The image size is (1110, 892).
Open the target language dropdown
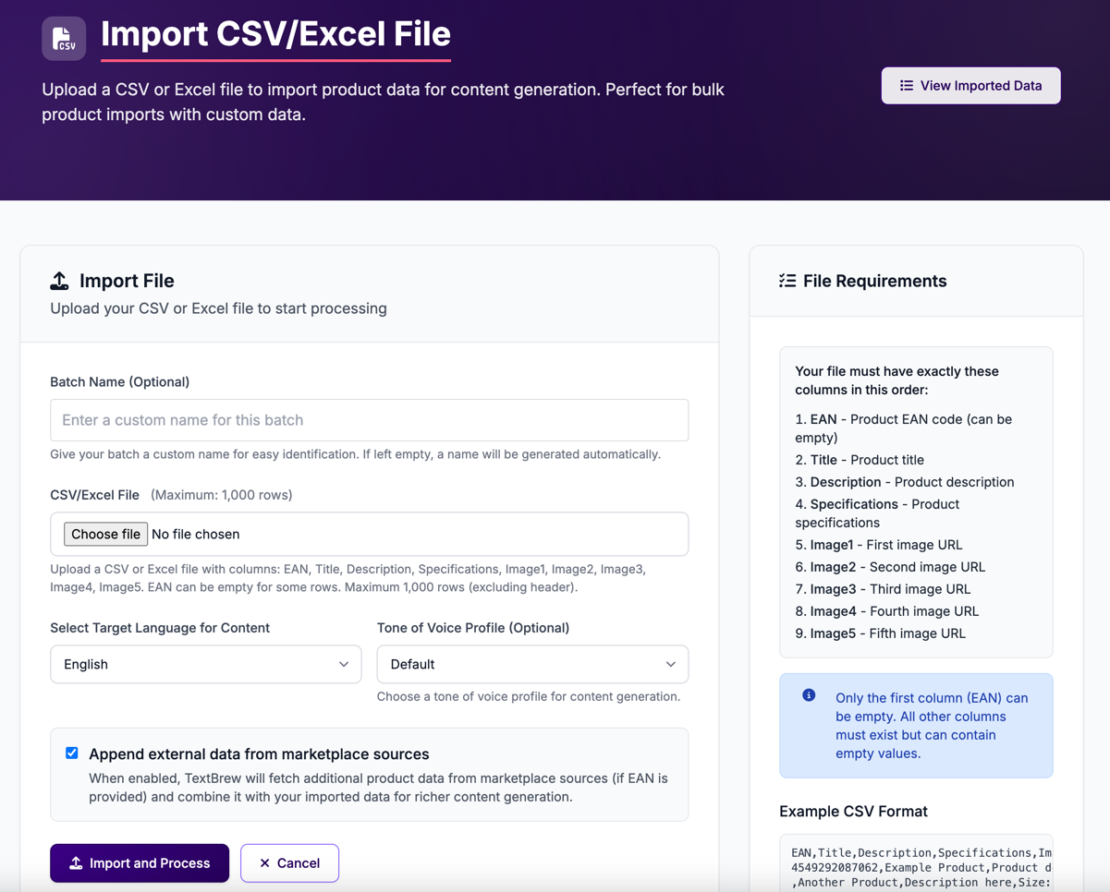(x=205, y=664)
